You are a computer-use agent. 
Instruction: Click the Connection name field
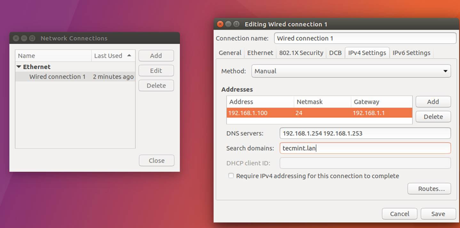(x=365, y=38)
